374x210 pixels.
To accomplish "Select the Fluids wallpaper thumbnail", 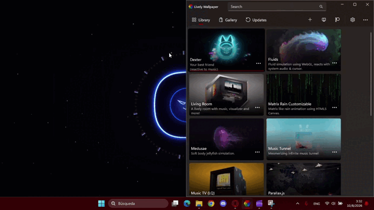I will 304,50.
